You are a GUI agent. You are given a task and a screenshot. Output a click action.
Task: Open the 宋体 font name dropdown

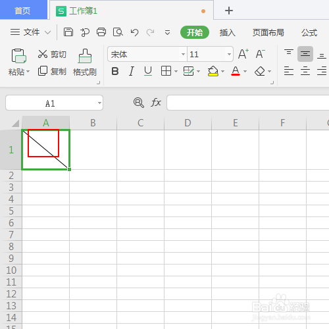[x=183, y=54]
